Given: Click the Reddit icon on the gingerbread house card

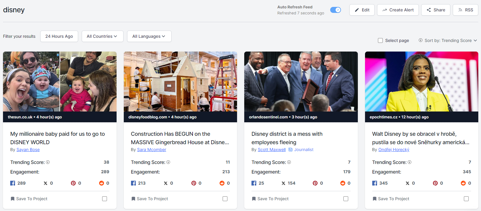Looking at the screenshot, I should (x=222, y=183).
